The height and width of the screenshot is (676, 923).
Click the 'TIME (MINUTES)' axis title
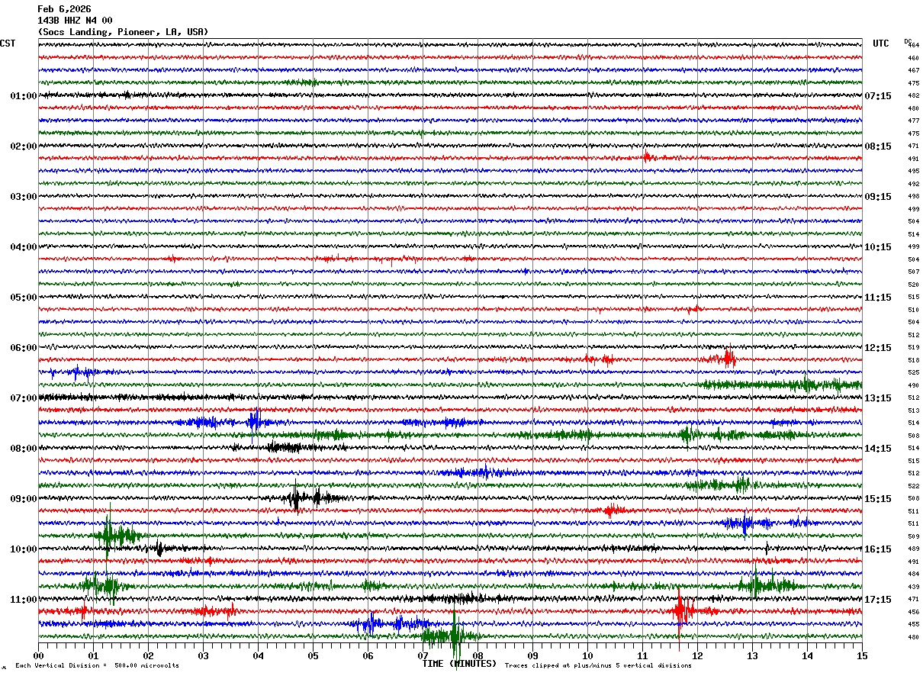[459, 664]
